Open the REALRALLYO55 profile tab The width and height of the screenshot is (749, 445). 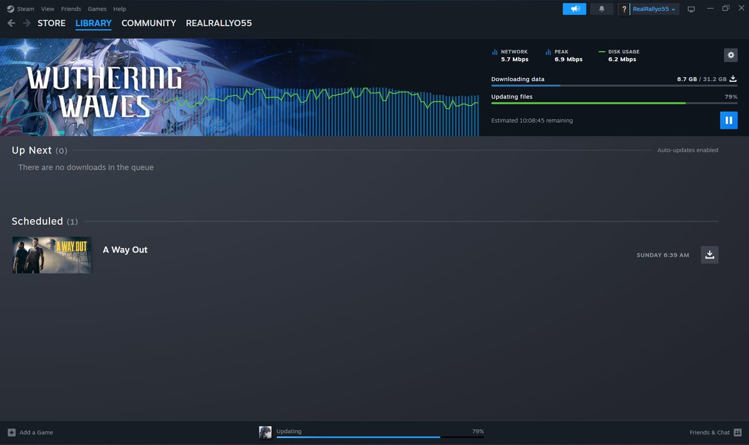[219, 23]
